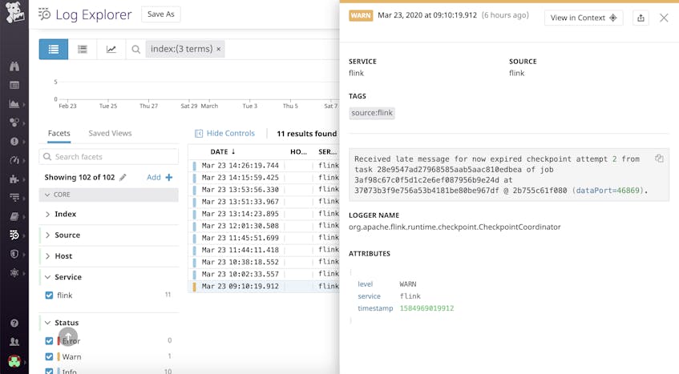Screen dimensions: 679x374
Task: Toggle the flink service checkbox
Action: [x=50, y=296]
